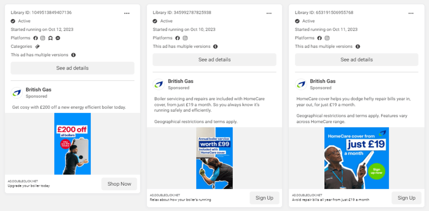
Task: See ad details for ad started Oct 11
Action: coord(356,60)
